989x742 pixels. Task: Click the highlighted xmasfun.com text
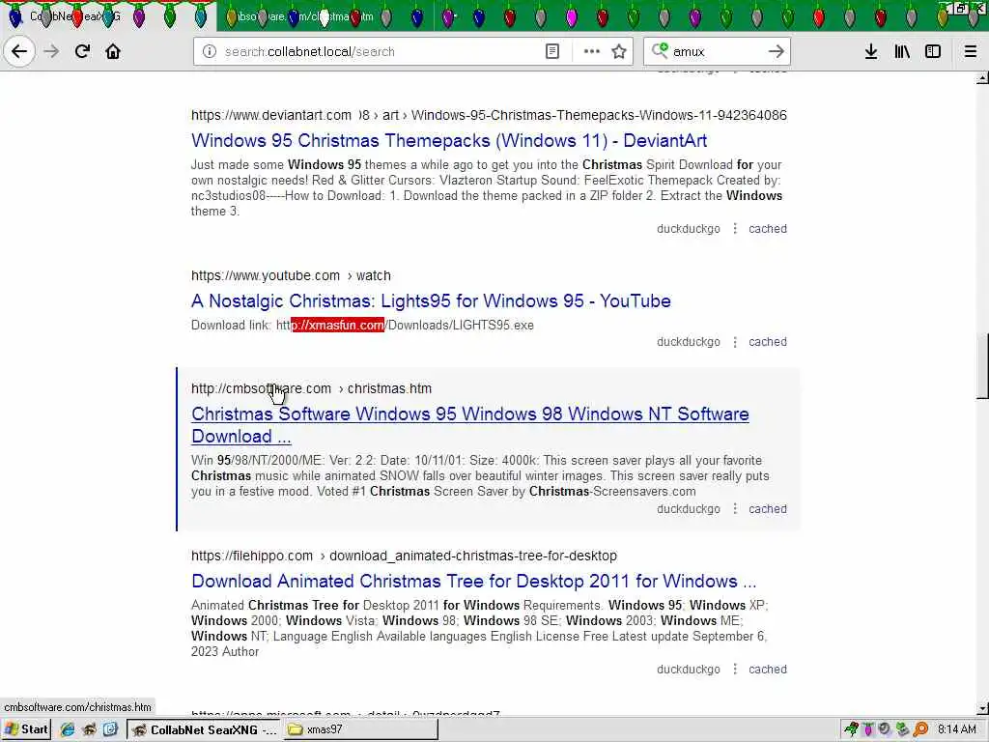coord(337,325)
